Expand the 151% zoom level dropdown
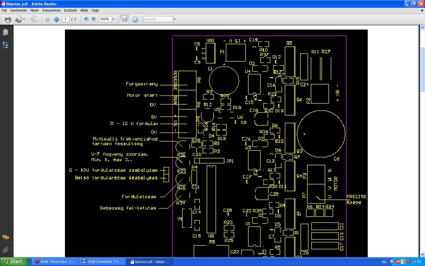The image size is (425, 266). click(113, 19)
